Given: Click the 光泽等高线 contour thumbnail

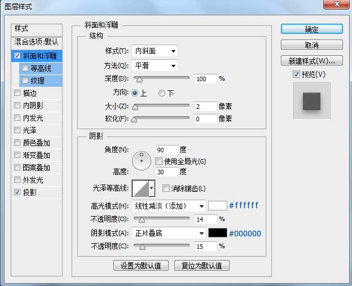Looking at the screenshot, I should [140, 188].
